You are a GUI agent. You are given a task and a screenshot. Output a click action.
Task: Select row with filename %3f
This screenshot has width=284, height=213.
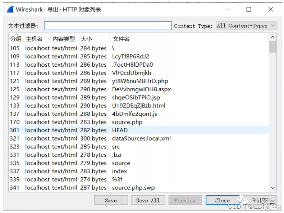point(138,179)
